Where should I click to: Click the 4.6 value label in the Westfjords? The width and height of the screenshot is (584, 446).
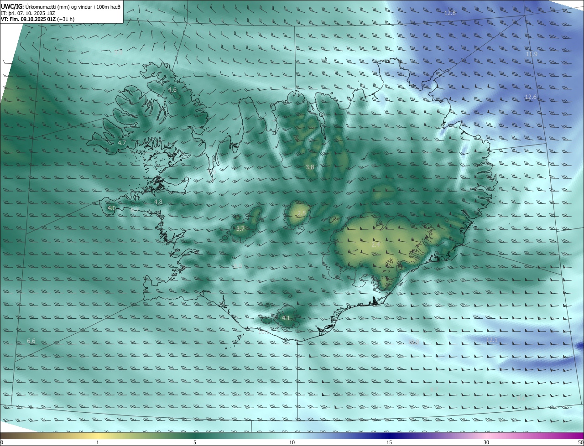172,90
